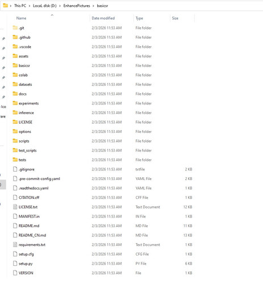Toggle the sort arrow above Name column
263x284 pixels.
tap(52, 15)
